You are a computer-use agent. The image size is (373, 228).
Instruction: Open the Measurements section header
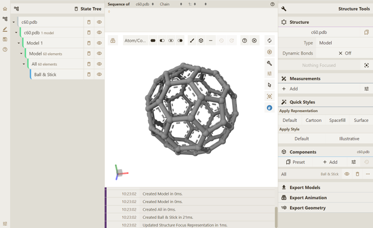pyautogui.click(x=305, y=79)
